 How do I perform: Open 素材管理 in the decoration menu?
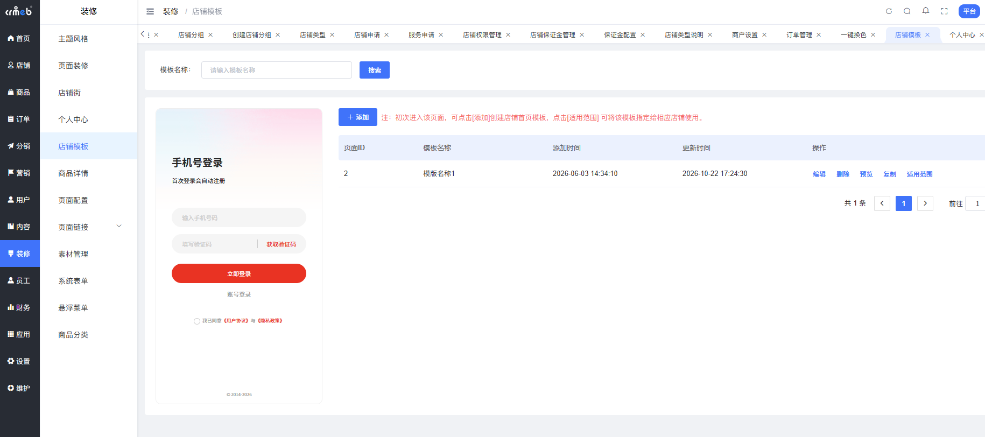tap(73, 254)
